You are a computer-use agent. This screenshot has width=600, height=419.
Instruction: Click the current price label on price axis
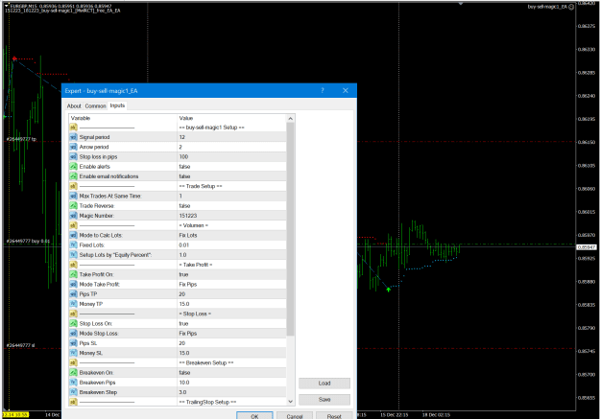(587, 247)
